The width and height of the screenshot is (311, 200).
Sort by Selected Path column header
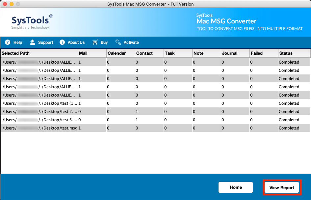point(39,53)
